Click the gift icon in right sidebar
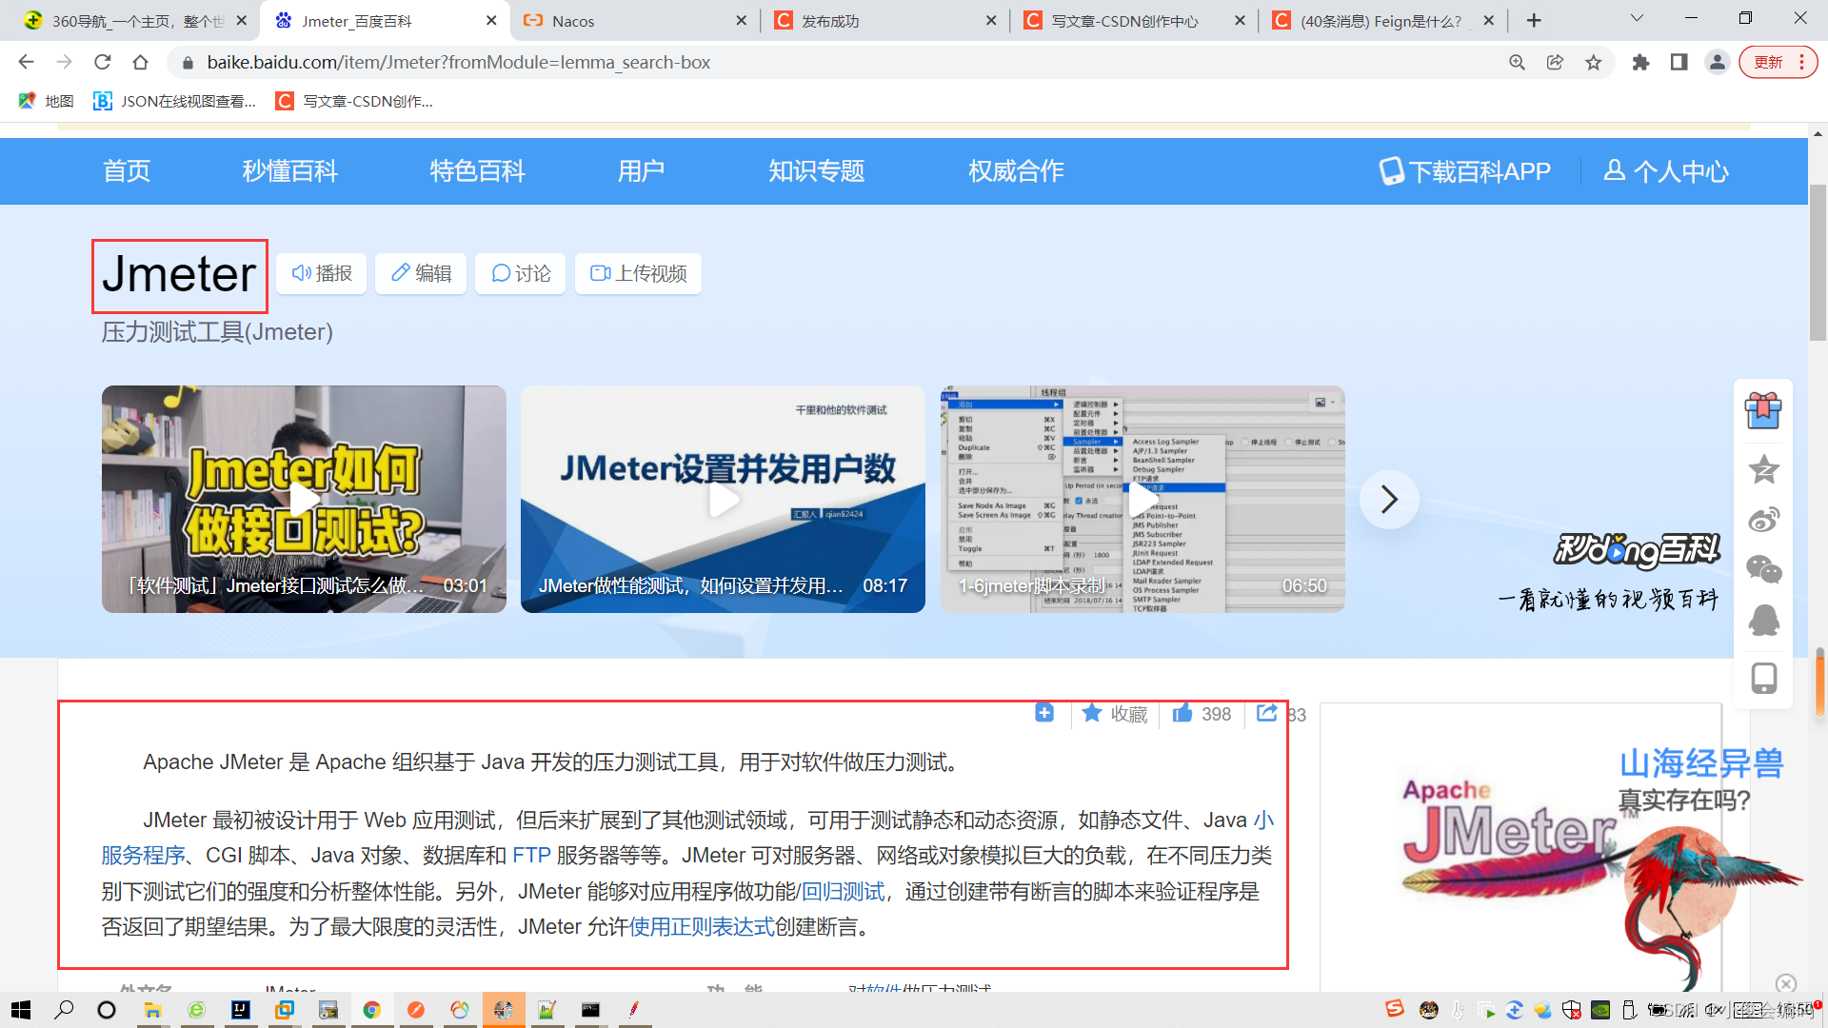Viewport: 1828px width, 1028px height. point(1763,411)
